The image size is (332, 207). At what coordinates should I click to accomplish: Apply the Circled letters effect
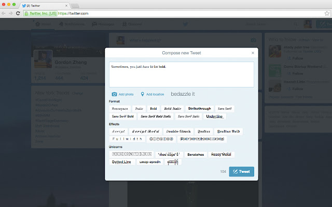pos(161,139)
